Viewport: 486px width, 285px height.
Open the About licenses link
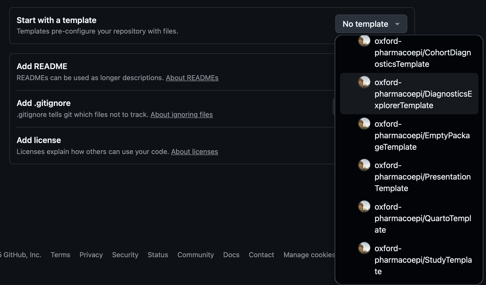coord(194,152)
